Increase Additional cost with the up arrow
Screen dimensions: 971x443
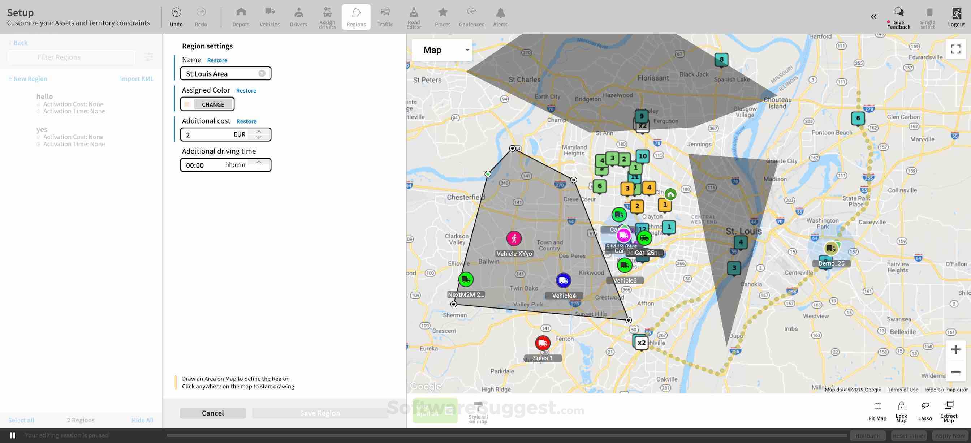tap(259, 132)
